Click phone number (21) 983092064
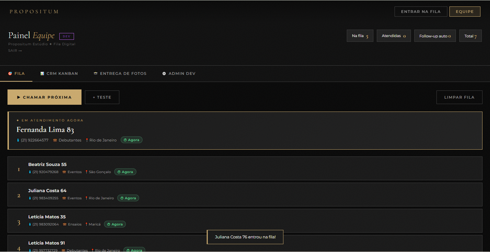 [x=45, y=224]
